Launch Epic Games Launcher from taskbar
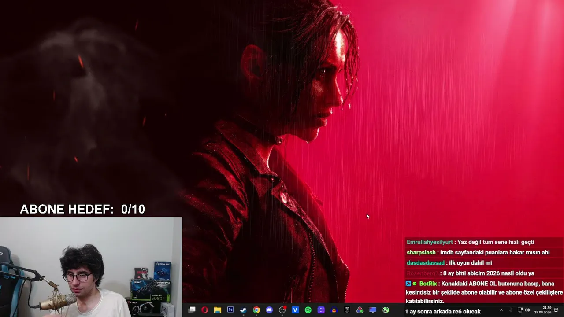Image resolution: width=564 pixels, height=317 pixels. 347,310
